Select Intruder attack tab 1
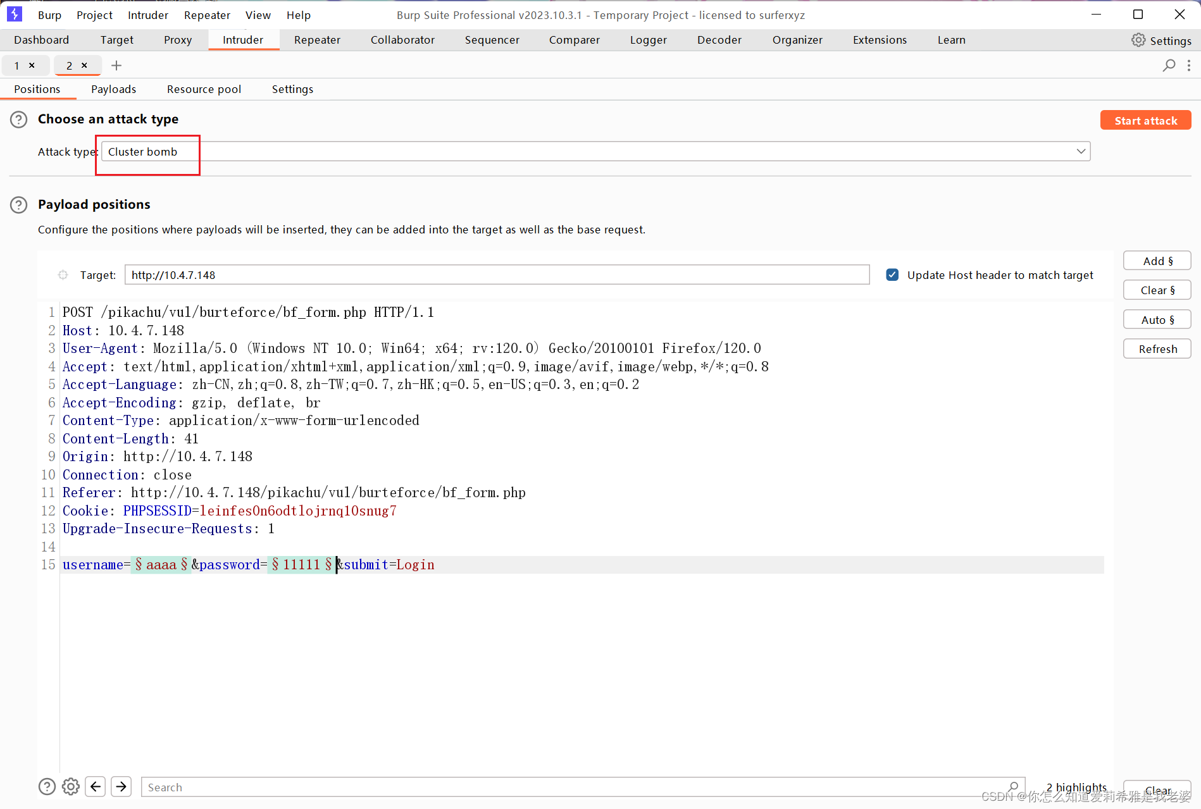This screenshot has height=809, width=1201. (17, 65)
